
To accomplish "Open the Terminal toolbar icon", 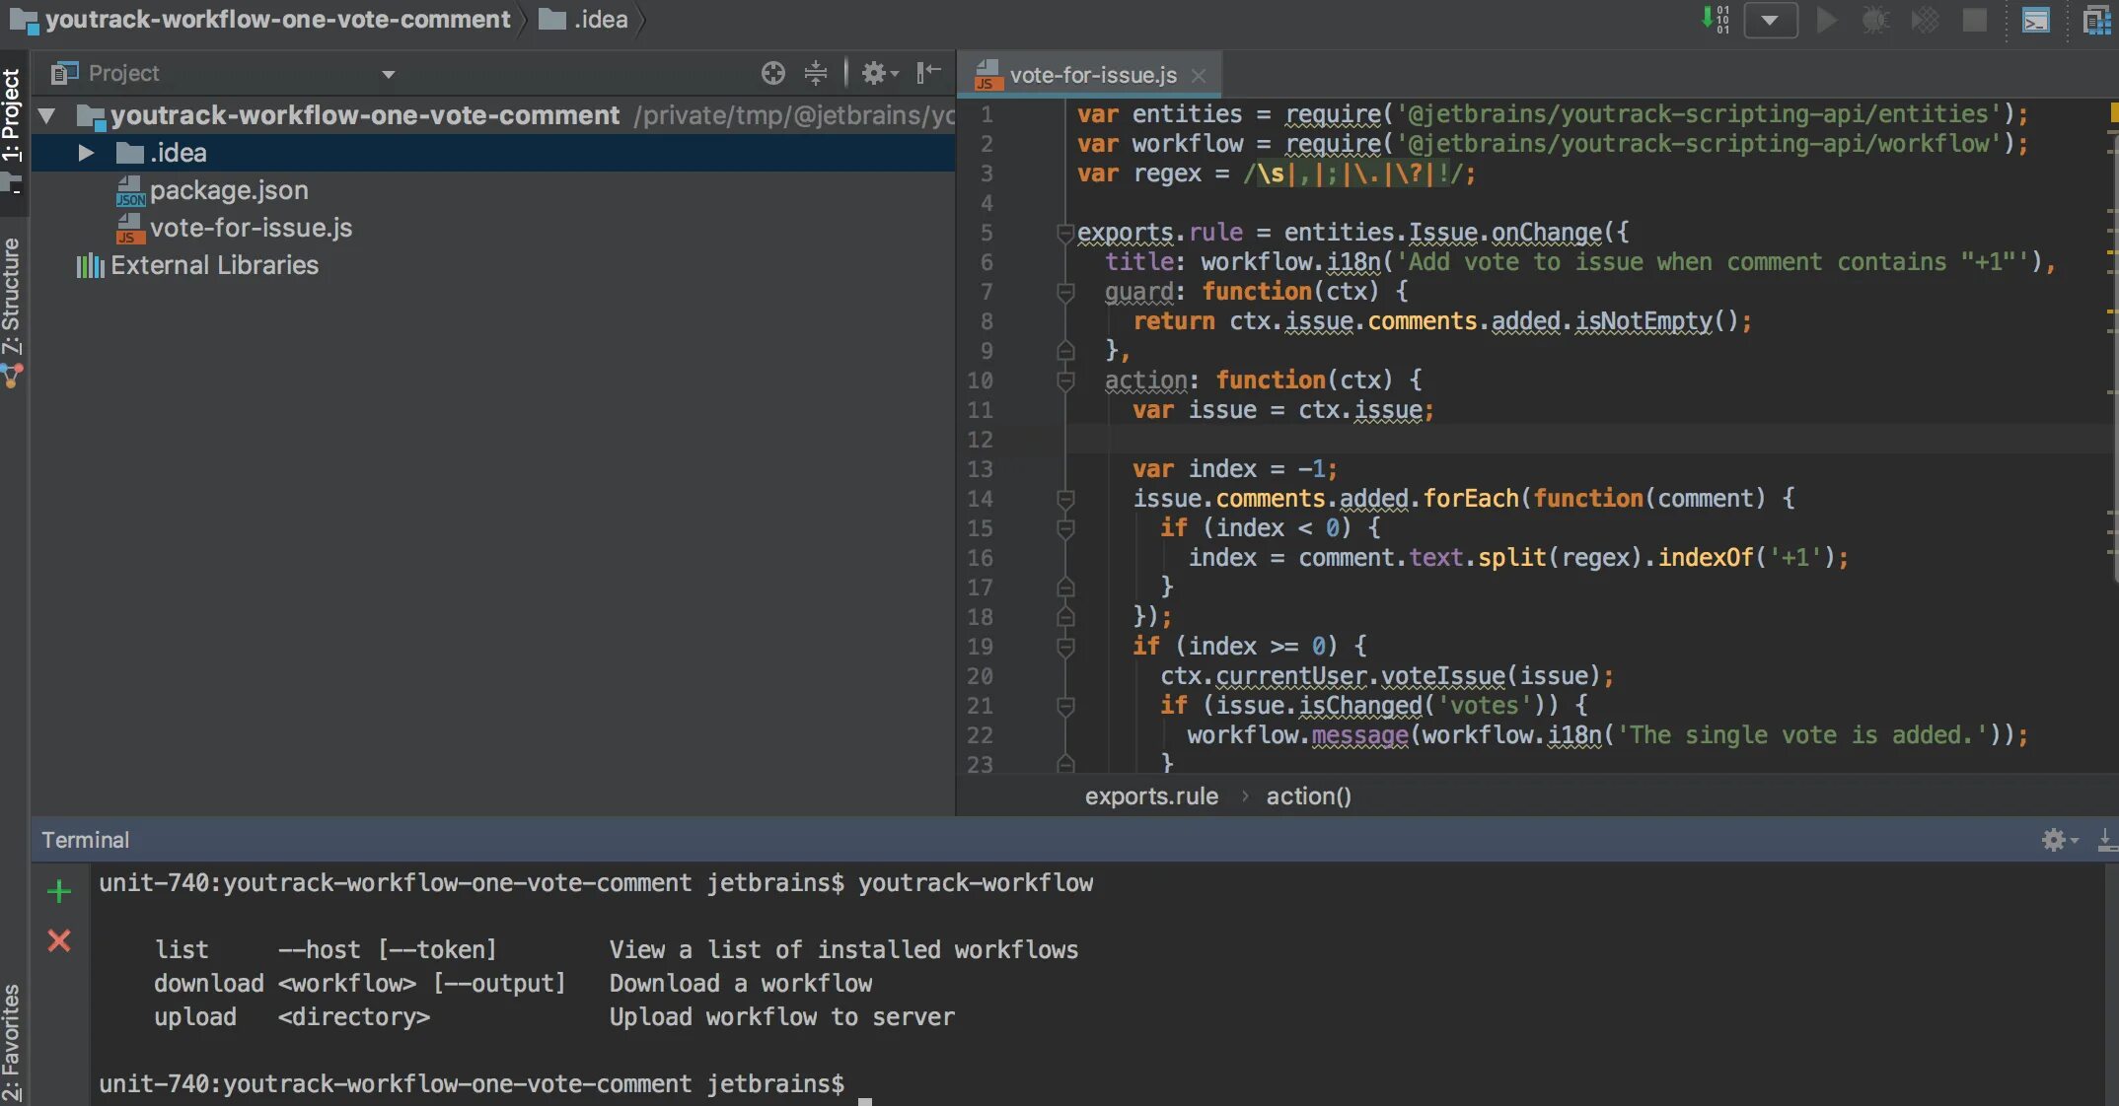I will [x=2035, y=20].
